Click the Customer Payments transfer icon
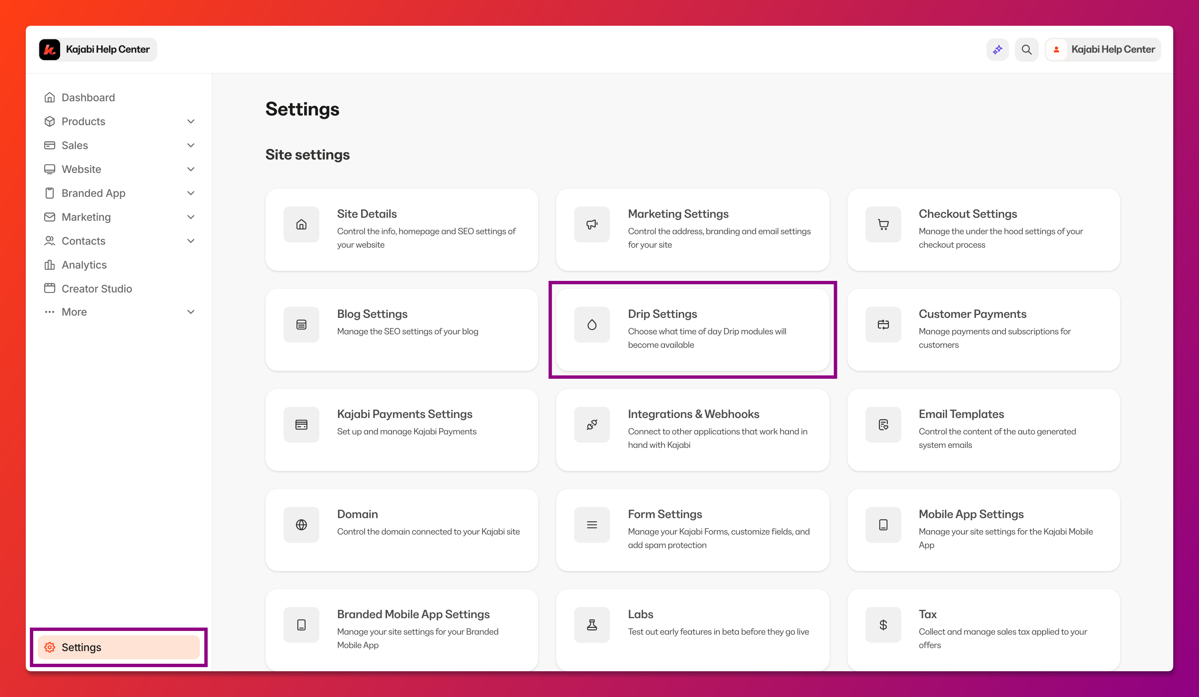Viewport: 1199px width, 697px height. point(883,325)
